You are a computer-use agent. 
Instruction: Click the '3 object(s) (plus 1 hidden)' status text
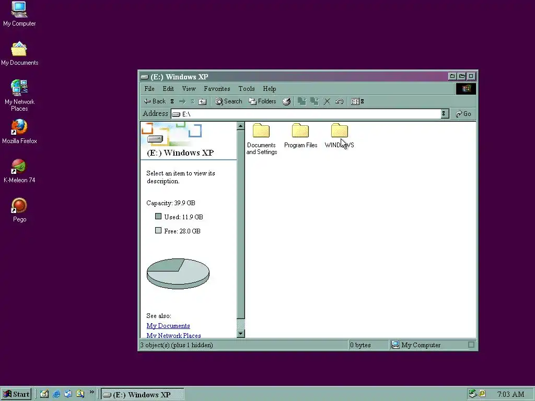point(177,345)
